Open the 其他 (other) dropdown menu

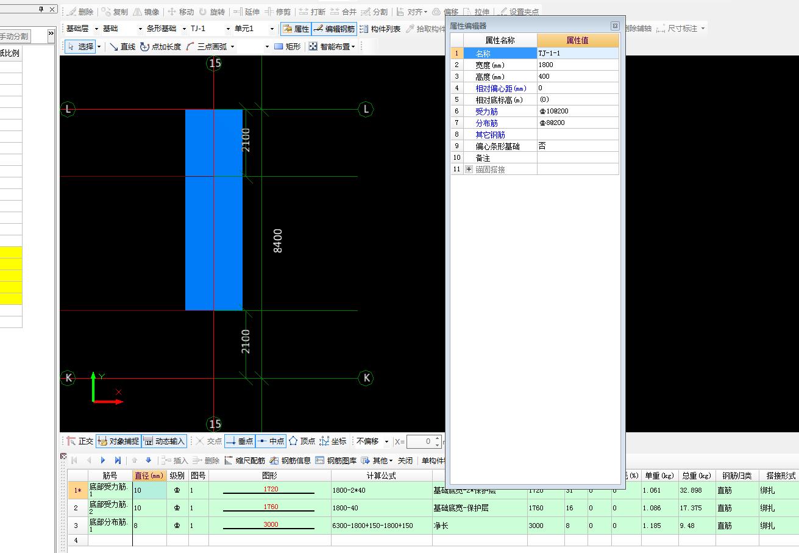tap(377, 460)
